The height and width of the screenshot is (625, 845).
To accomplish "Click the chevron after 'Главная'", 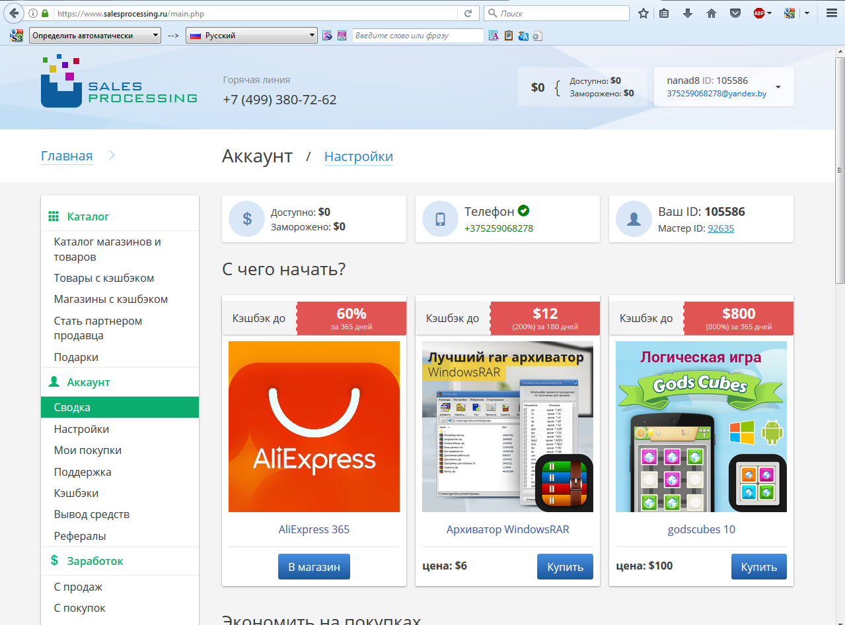I will 112,156.
